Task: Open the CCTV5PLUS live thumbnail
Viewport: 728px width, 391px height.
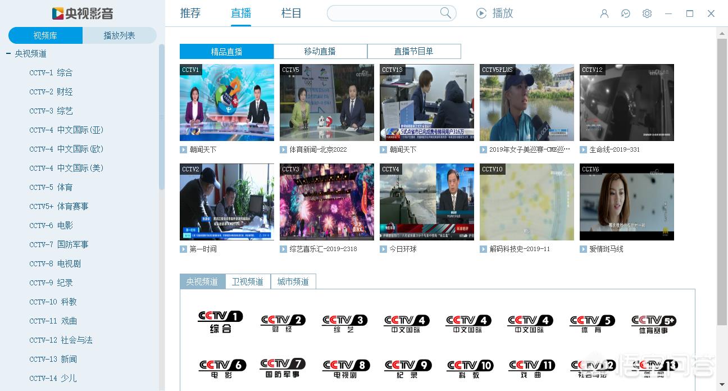Action: [527, 102]
